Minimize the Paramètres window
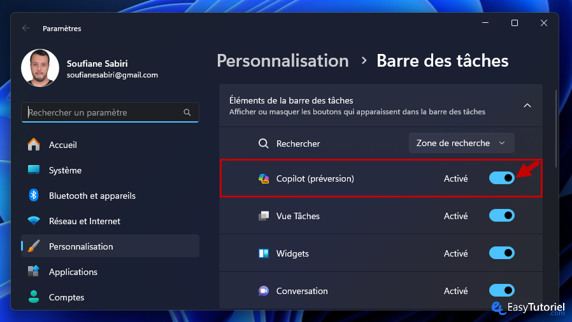The image size is (572, 322). pos(485,23)
